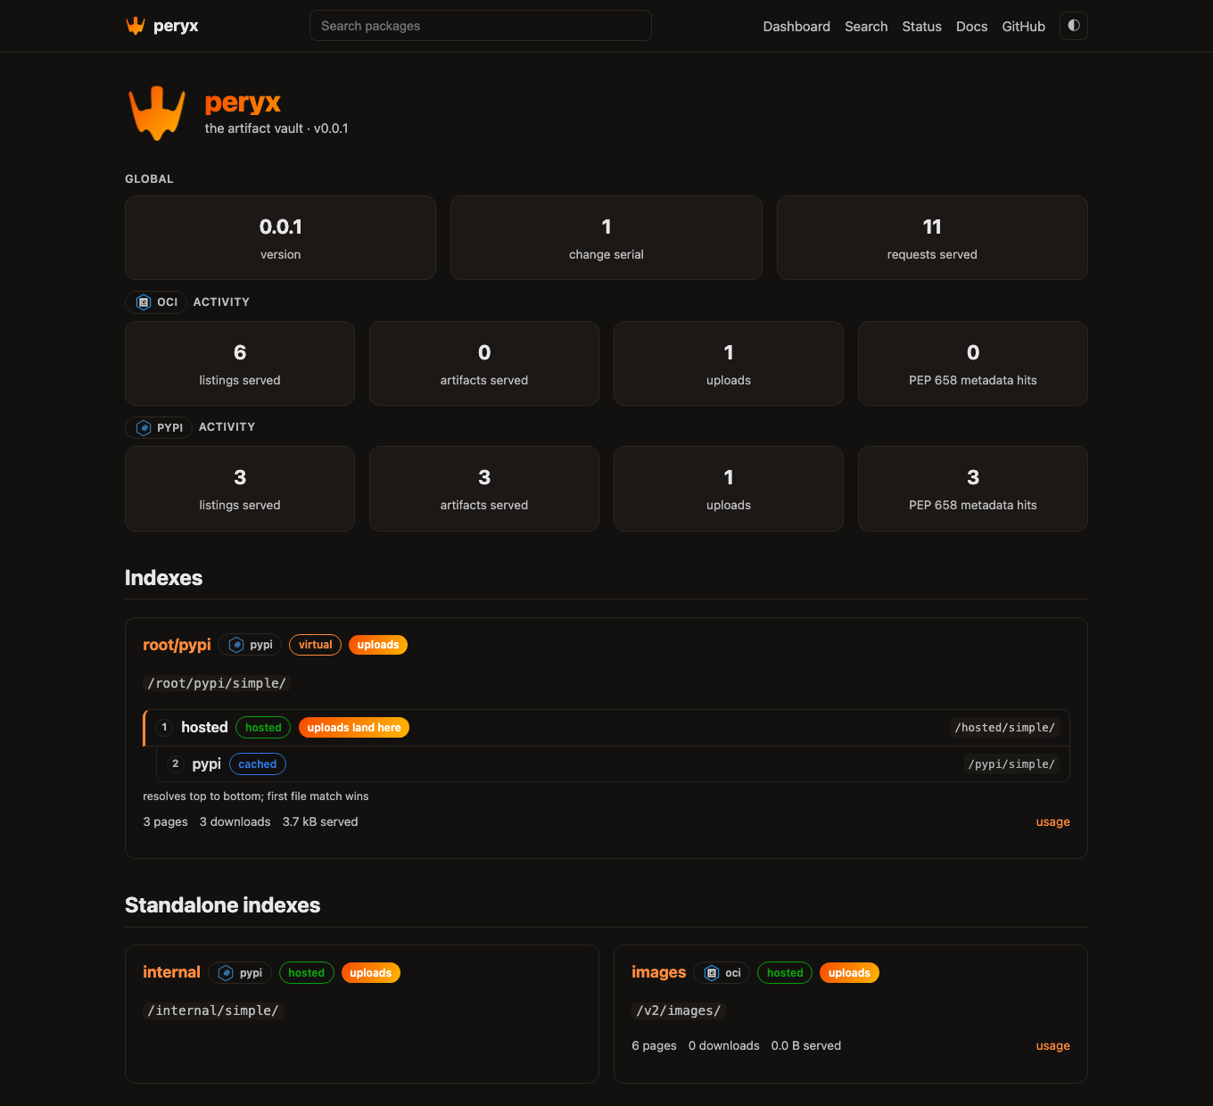Click the oci ecosystem badge on images card
The image size is (1213, 1106).
722,973
